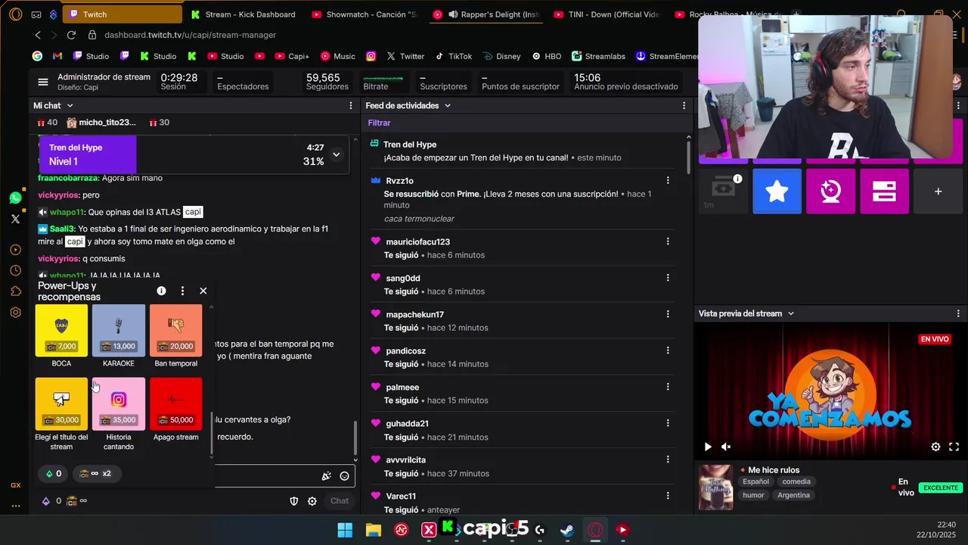This screenshot has height=545, width=968.
Task: Open the Twitter bookmark
Action: coord(405,56)
